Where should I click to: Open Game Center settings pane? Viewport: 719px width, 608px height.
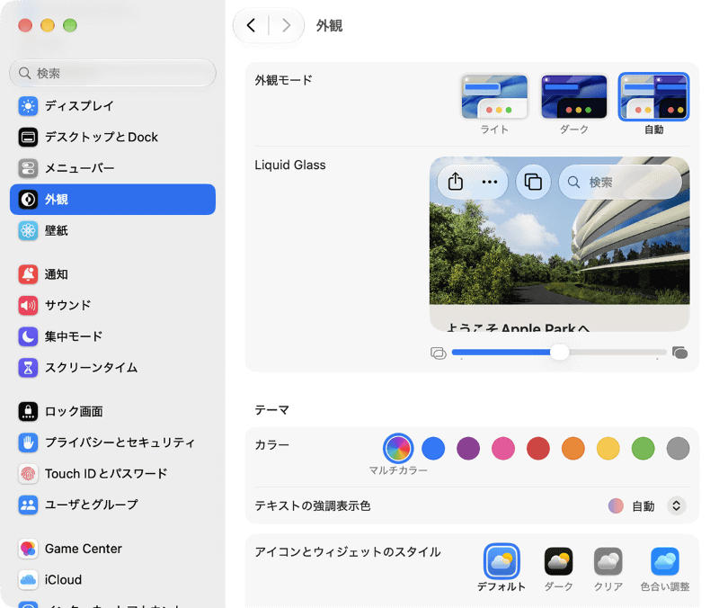(x=113, y=549)
